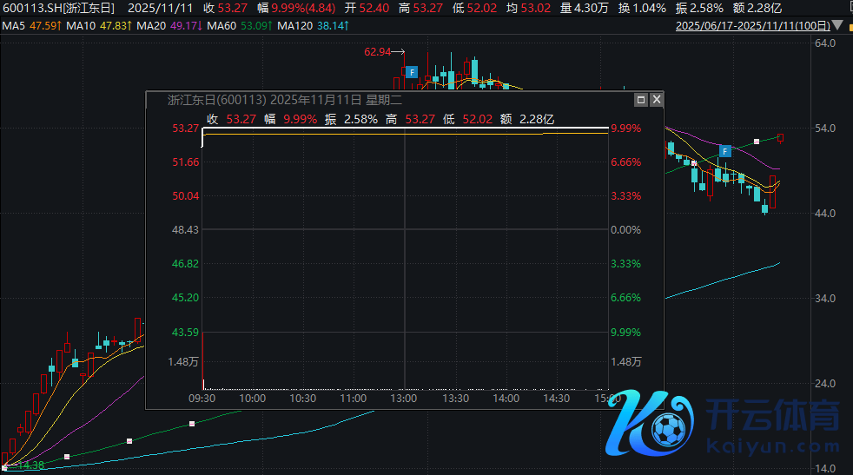Select the MA10 indicator label
The image size is (853, 475).
(93, 25)
